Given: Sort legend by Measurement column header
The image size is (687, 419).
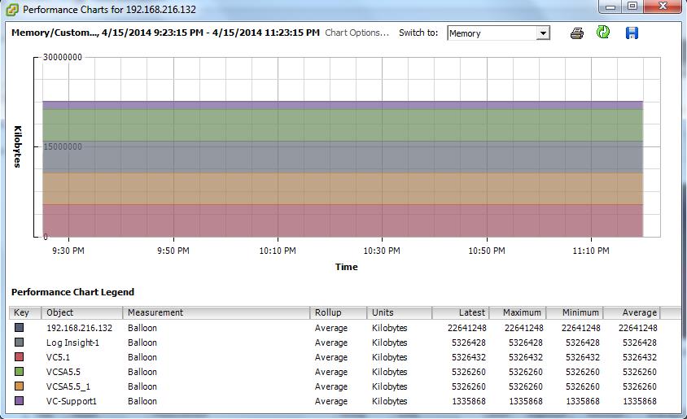Looking at the screenshot, I should 216,312.
